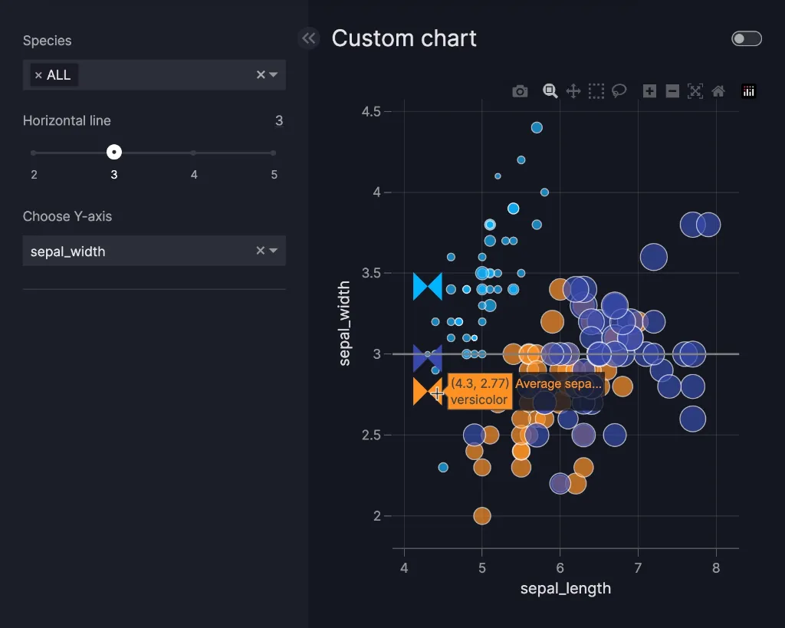785x628 pixels.
Task: Click the light blue bowtie average marker
Action: tap(428, 286)
